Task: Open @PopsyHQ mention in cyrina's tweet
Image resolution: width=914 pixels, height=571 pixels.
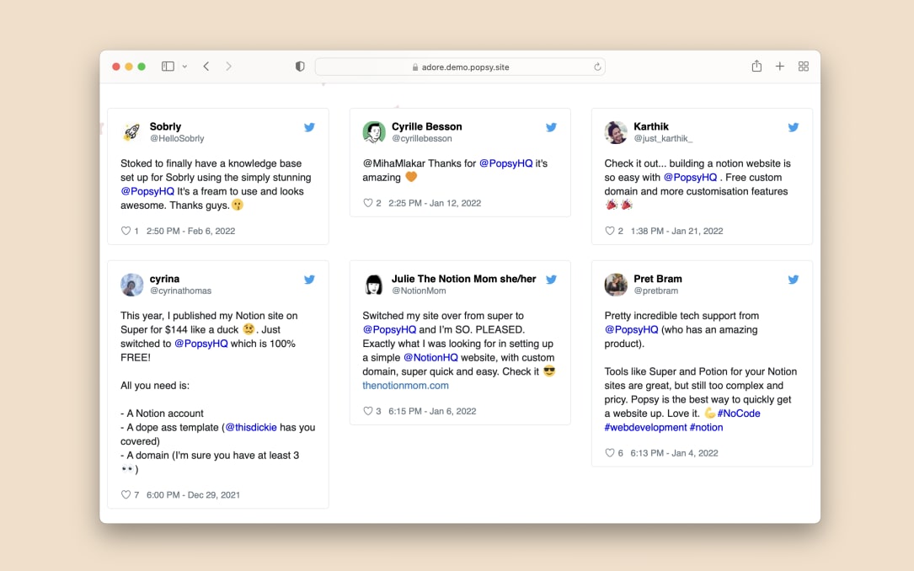Action: click(x=201, y=343)
